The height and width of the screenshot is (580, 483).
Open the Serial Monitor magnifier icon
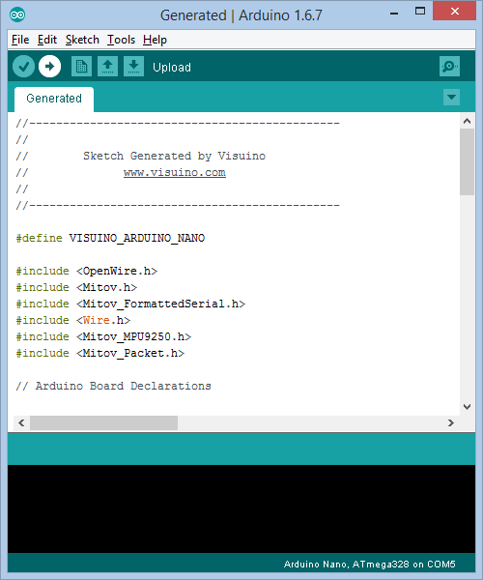[x=449, y=67]
